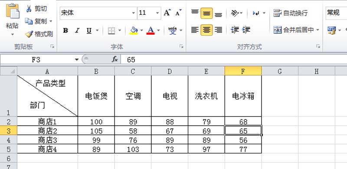The image size is (347, 169).
Task: Click cell containing 电饭煲
Action: [x=96, y=96]
